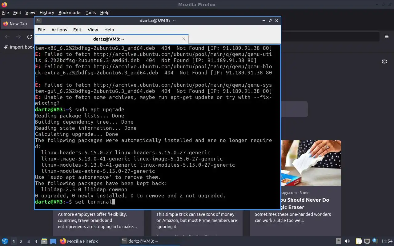Open Firefox hamburger application menu
This screenshot has width=394, height=246.
(x=387, y=37)
